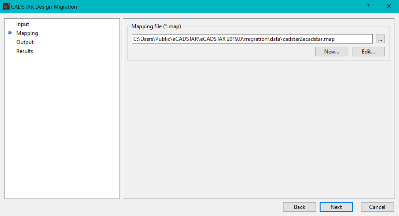
Task: Select the Mapping step in sidebar
Action: 27,33
